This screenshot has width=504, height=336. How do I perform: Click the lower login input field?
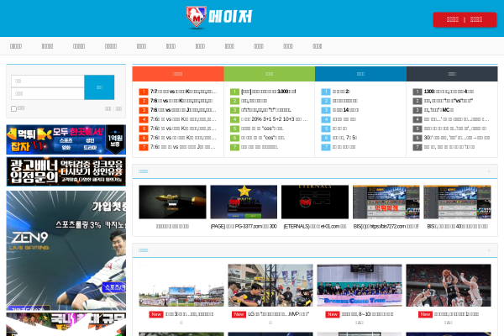pyautogui.click(x=48, y=93)
